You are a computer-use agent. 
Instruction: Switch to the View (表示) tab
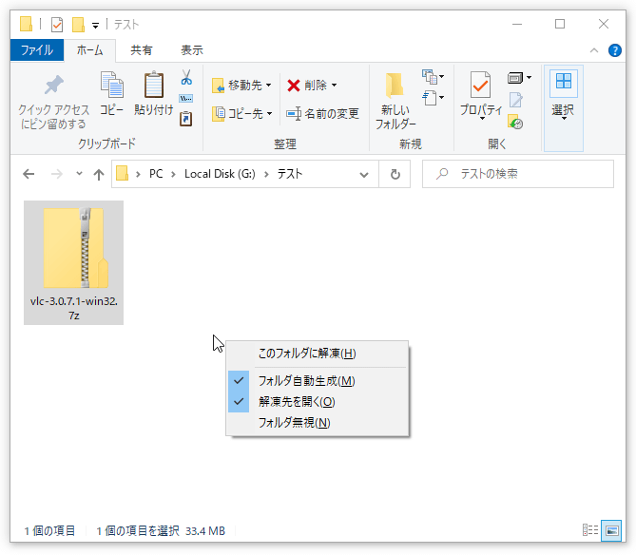[x=192, y=50]
